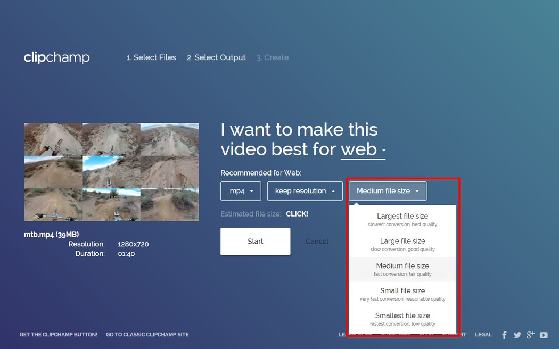Collapse the Medium file size dropdown

pos(388,191)
